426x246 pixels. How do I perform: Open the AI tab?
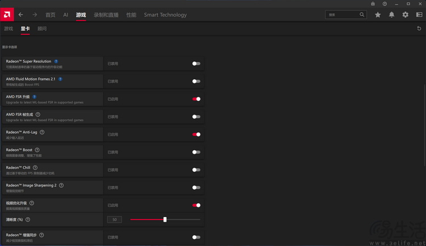[x=65, y=15]
